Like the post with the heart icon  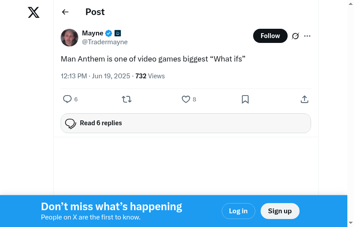click(186, 99)
